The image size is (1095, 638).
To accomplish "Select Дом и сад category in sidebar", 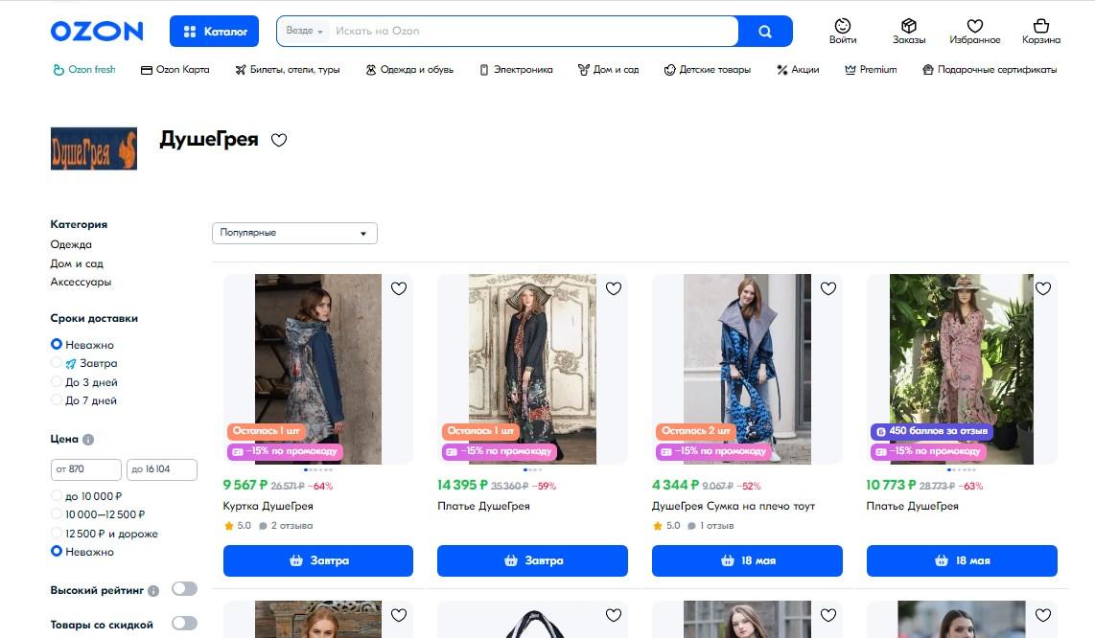I will pyautogui.click(x=77, y=263).
